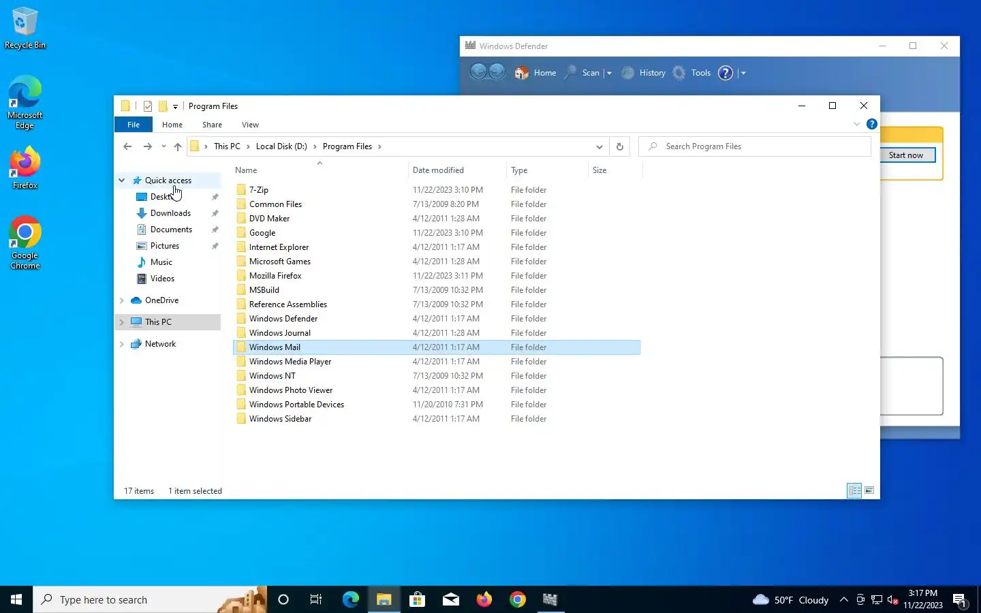Select the Windows Photo Viewer folder
Image resolution: width=981 pixels, height=613 pixels.
click(x=291, y=390)
